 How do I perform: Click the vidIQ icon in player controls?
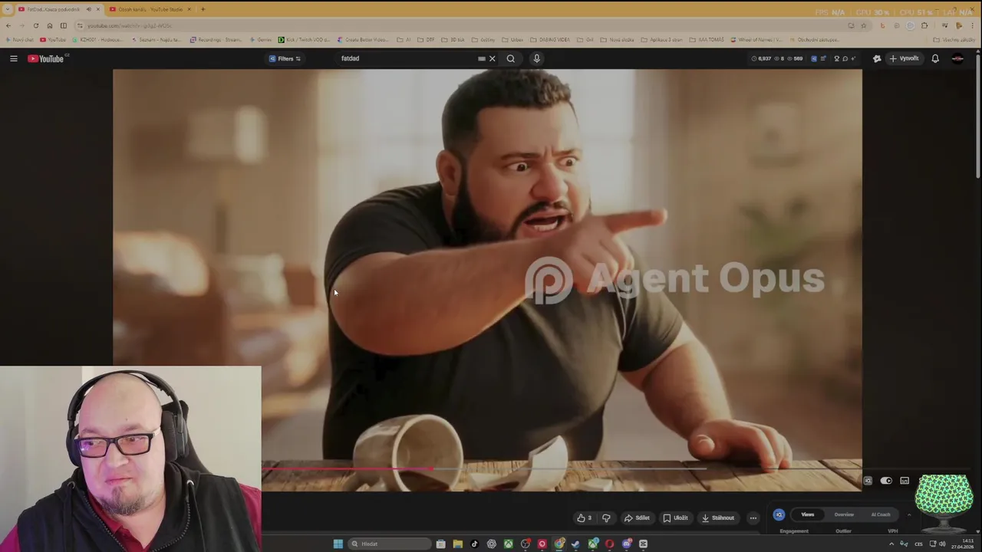coord(868,481)
